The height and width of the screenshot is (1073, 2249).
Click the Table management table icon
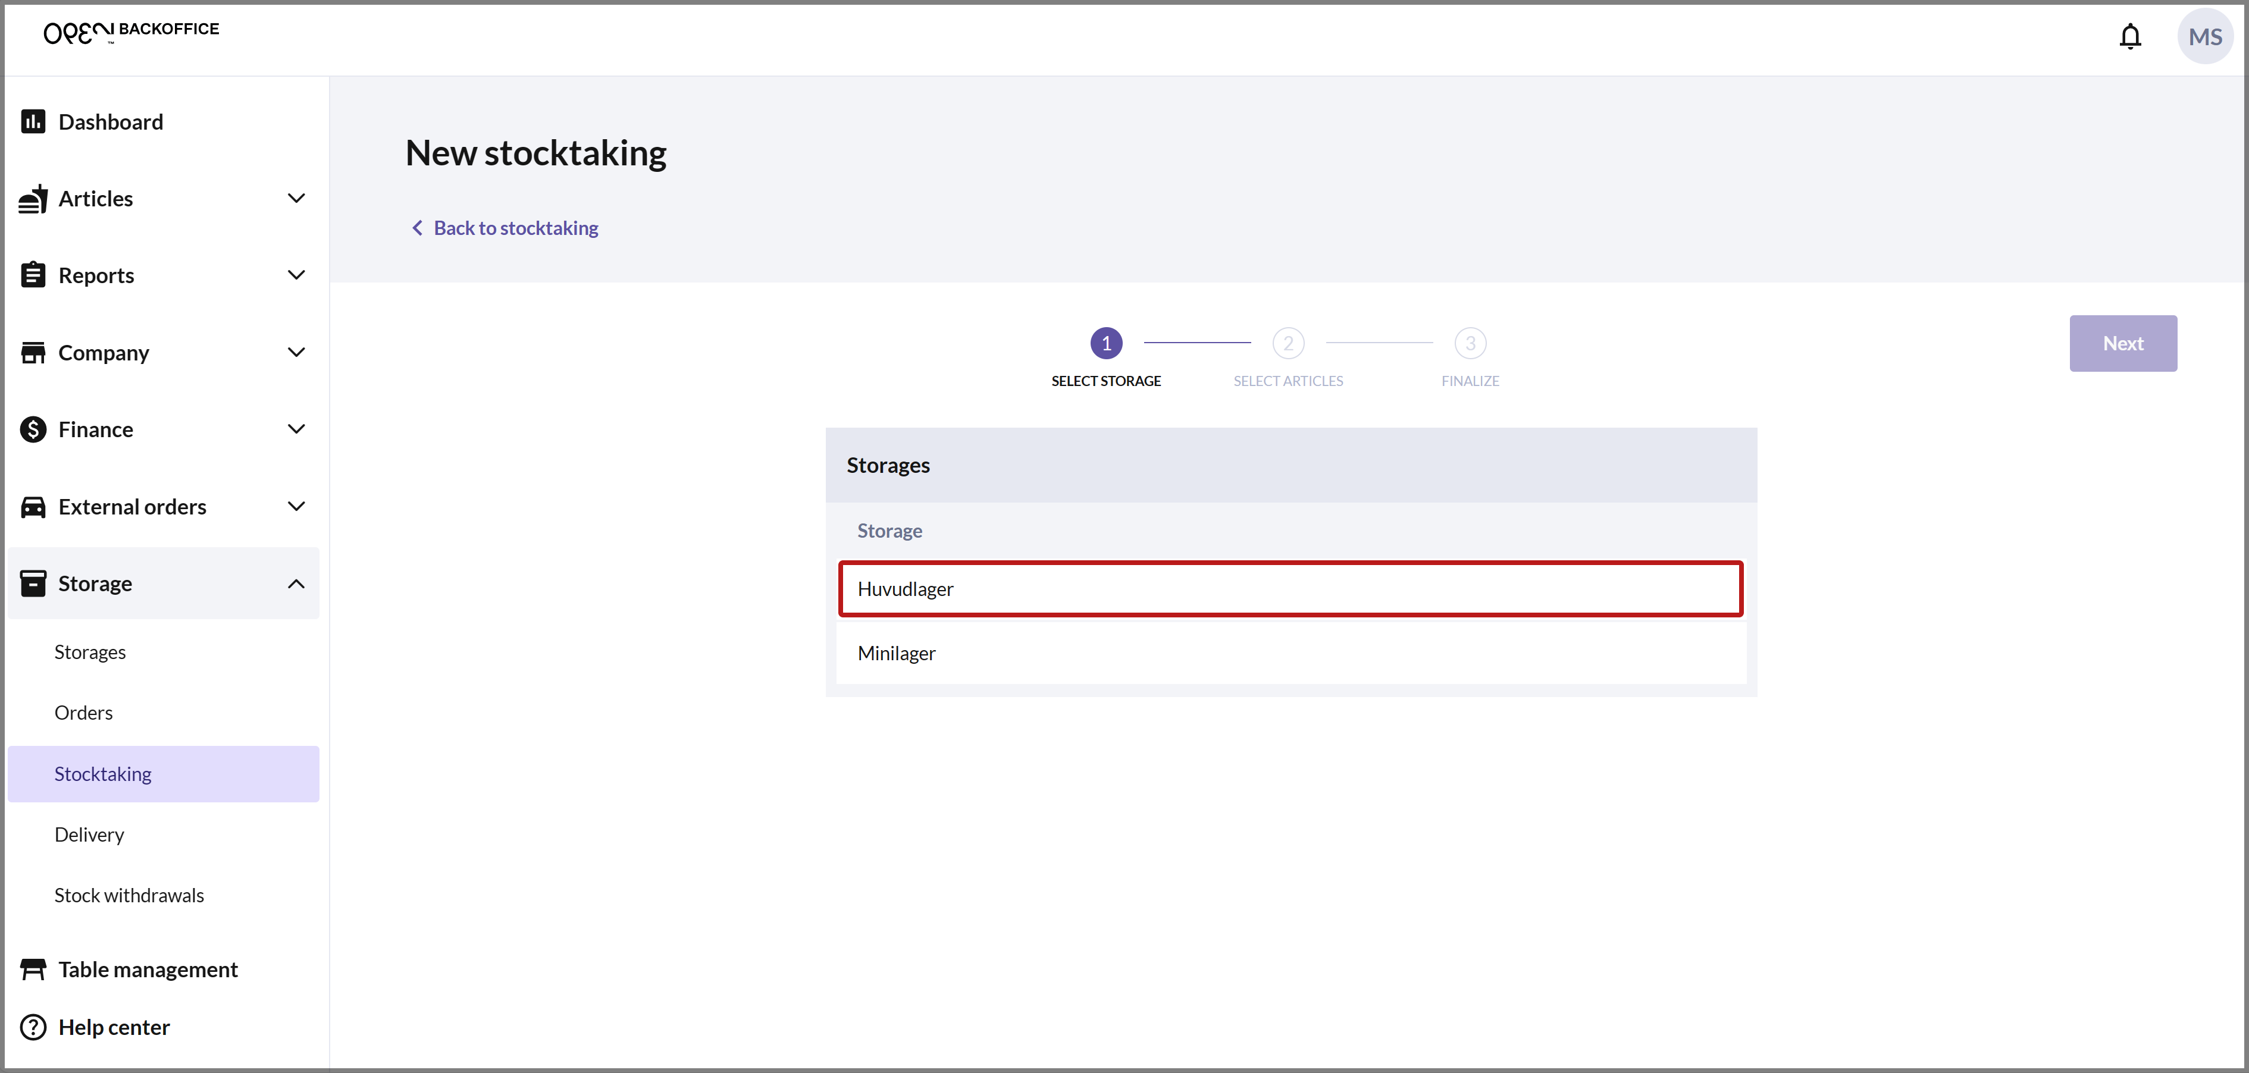point(33,969)
